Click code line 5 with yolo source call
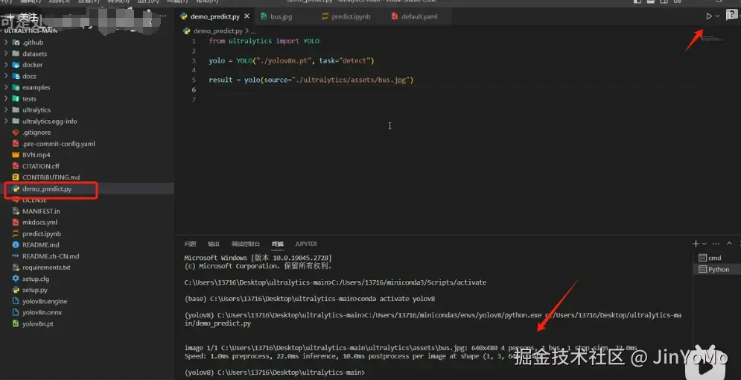This screenshot has height=380, width=741. coord(311,80)
